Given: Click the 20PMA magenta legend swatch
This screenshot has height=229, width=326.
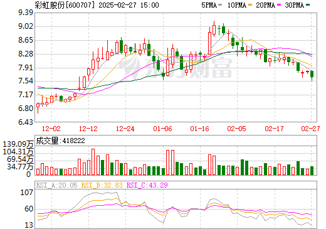Looking at the screenshot, I should [279, 5].
